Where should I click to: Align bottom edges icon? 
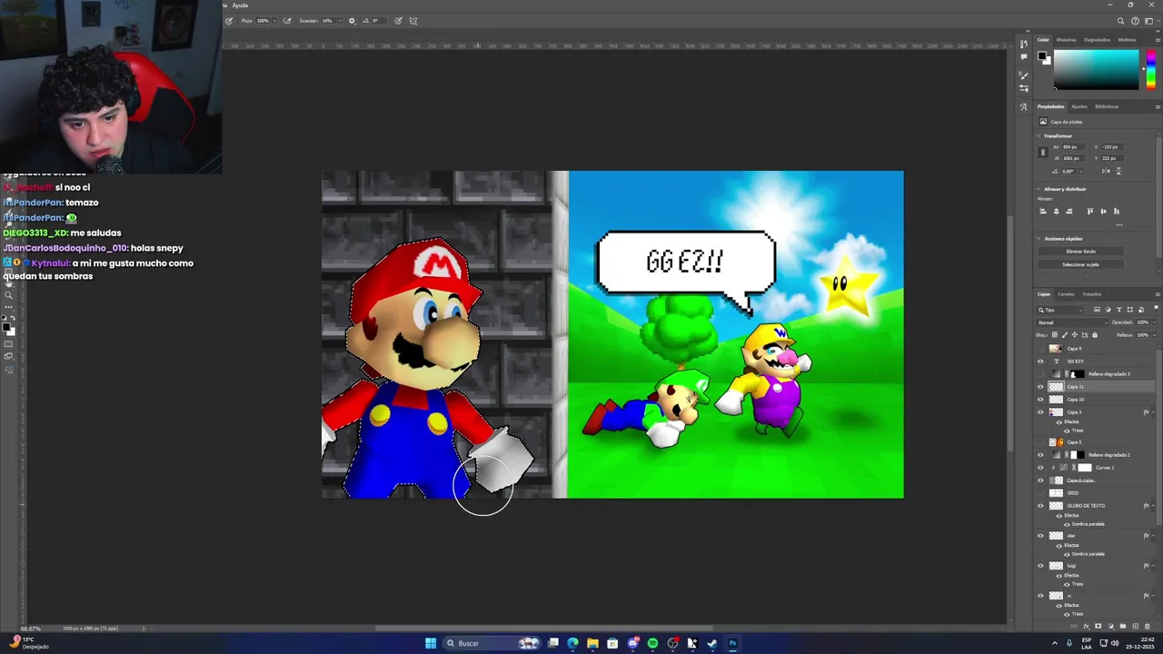click(1117, 211)
